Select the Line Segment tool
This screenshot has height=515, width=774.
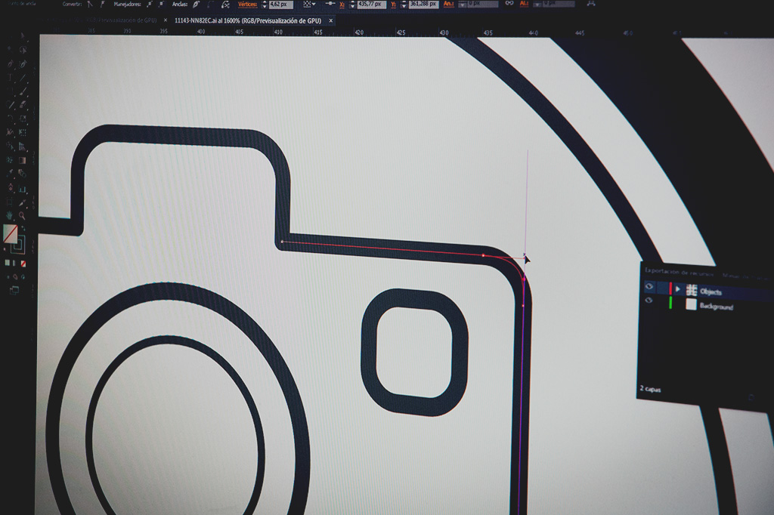[23, 78]
